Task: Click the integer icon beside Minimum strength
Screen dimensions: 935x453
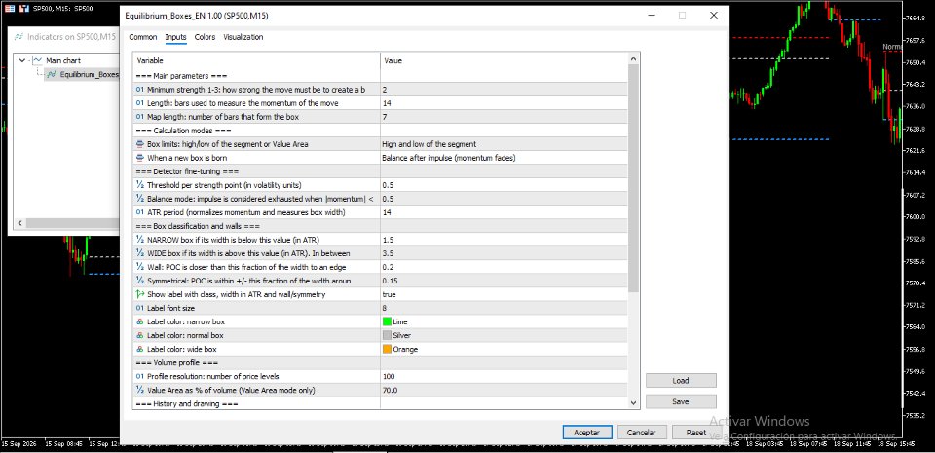Action: (x=140, y=90)
